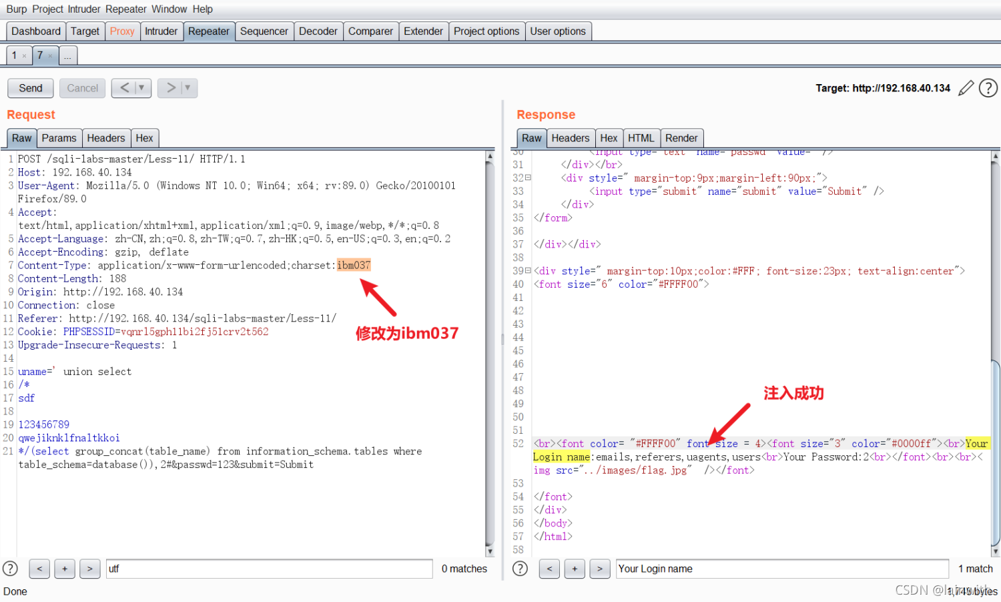Collapse the fold marker at response line 32

point(528,178)
